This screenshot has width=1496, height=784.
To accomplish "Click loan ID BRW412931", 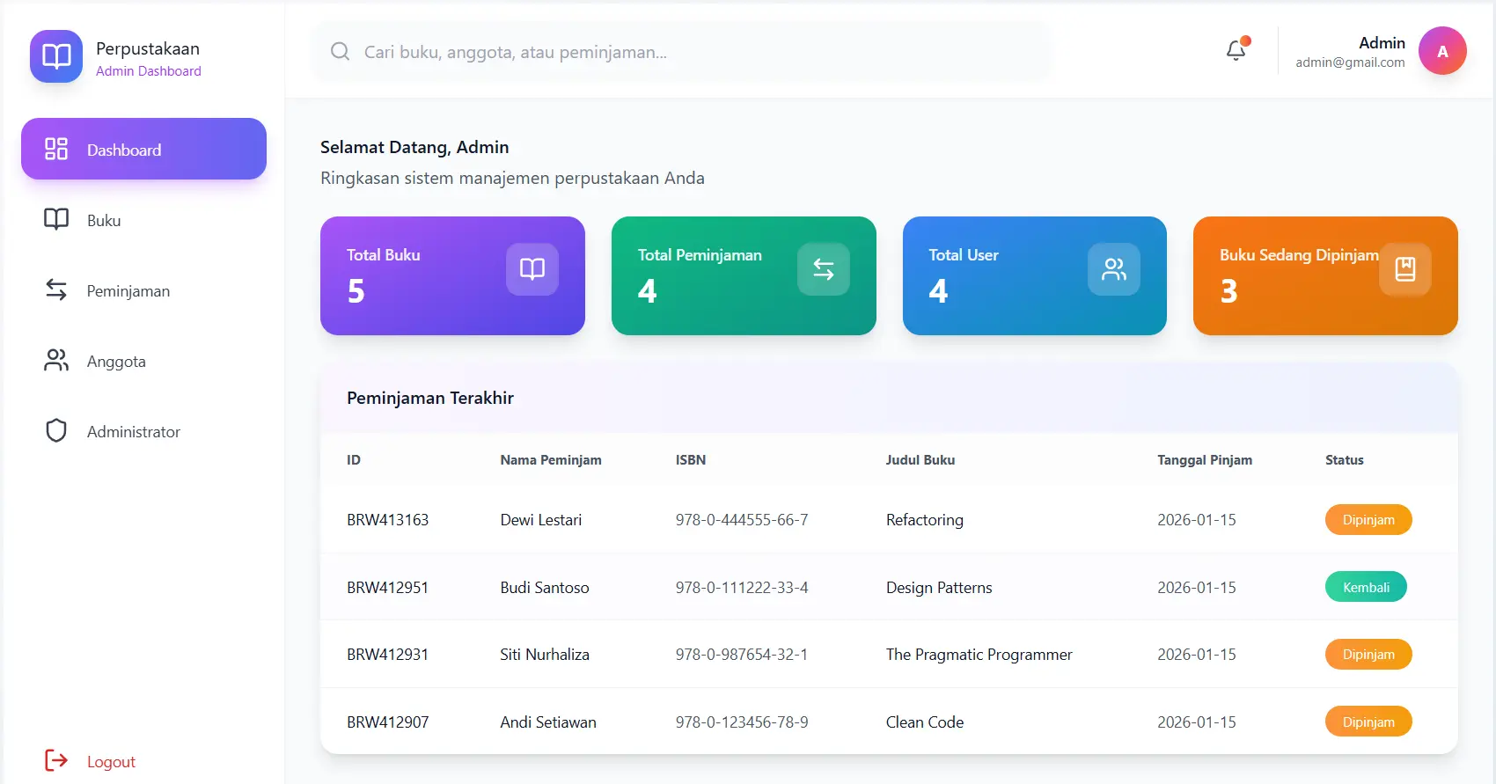I will point(387,654).
